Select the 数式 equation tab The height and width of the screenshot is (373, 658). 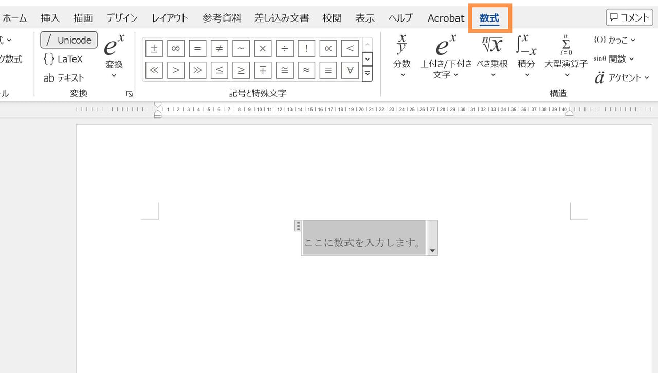point(489,18)
